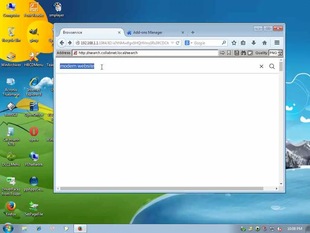Click the 'modern website' search field
310x233 pixels.
[158, 66]
